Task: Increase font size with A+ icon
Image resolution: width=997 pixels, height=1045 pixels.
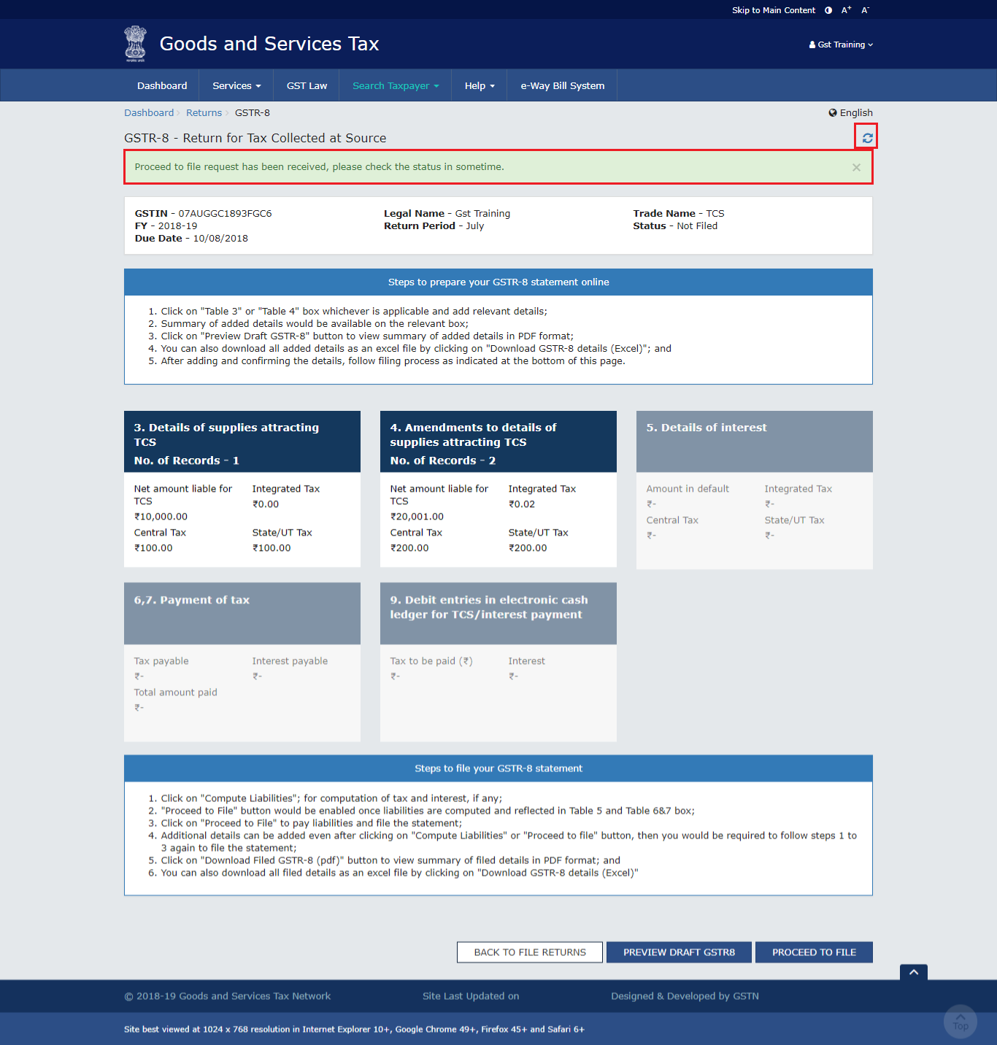Action: pyautogui.click(x=847, y=10)
